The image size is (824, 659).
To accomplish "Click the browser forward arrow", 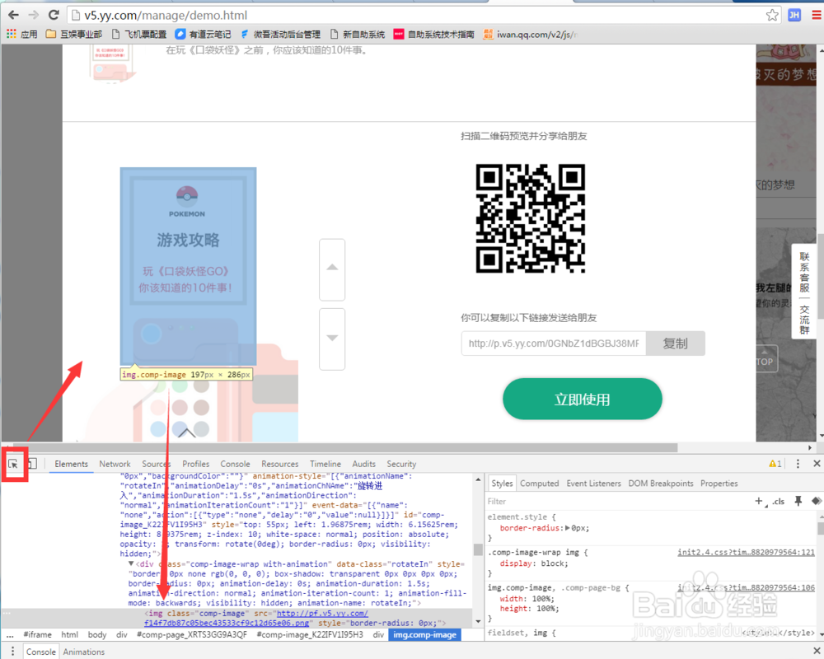I will [31, 14].
